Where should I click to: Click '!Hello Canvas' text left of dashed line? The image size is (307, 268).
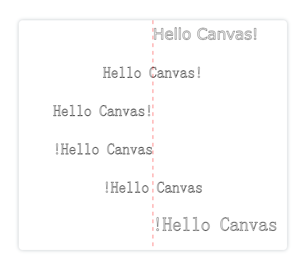[x=104, y=149]
